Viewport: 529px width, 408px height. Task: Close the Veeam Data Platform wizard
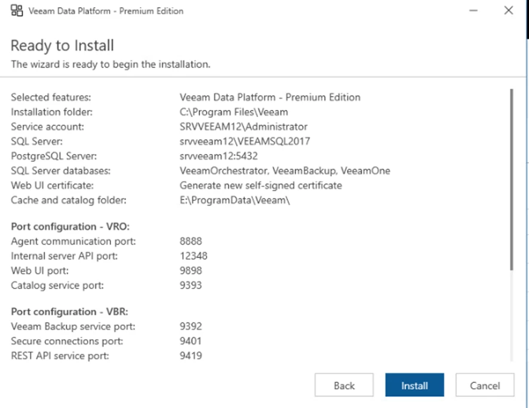coord(509,11)
